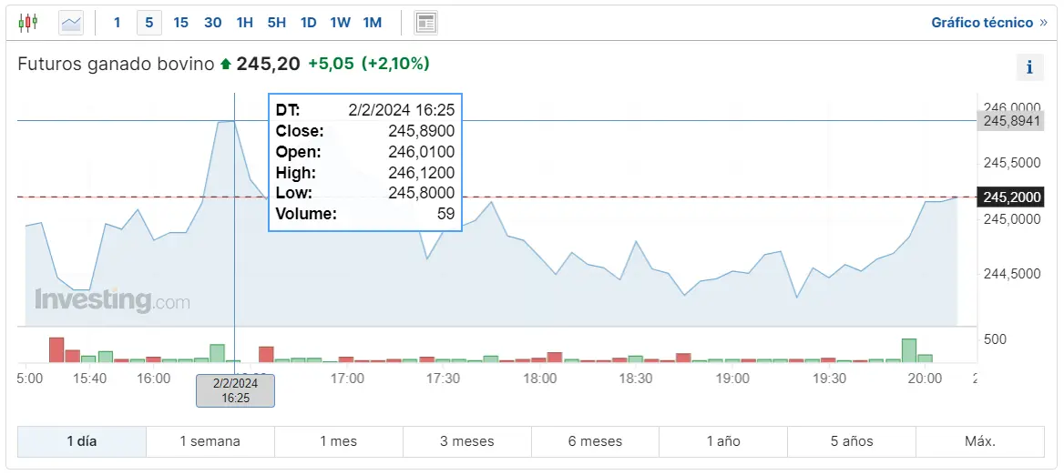Switch to candlestick chart type
This screenshot has height=475, width=1064.
[x=28, y=22]
